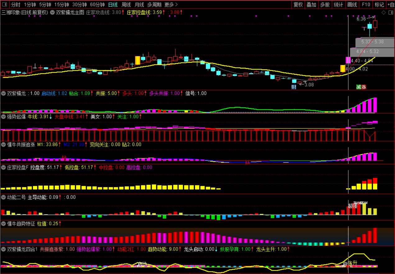Select the 周线 weekly tab
This screenshot has width=395, height=274.
tap(126, 5)
